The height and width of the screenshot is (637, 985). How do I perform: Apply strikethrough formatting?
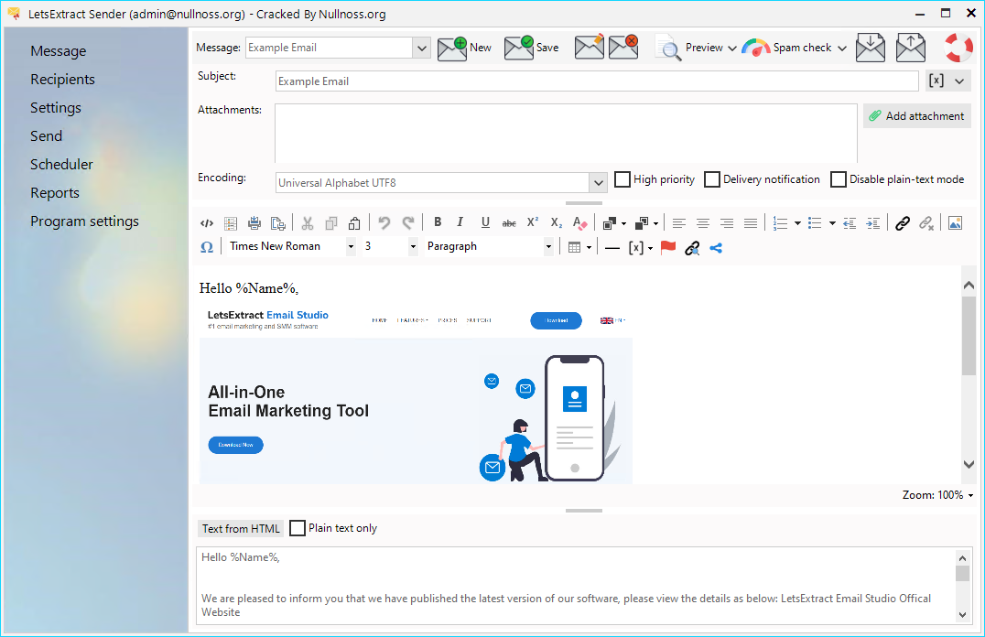(x=509, y=223)
